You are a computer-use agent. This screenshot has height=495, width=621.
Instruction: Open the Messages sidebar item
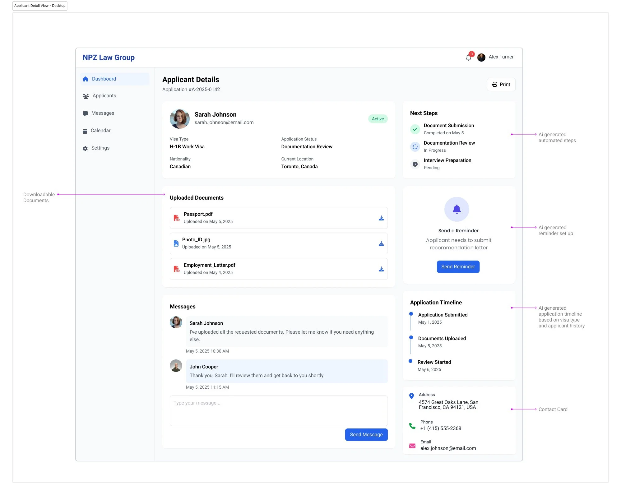pos(103,113)
